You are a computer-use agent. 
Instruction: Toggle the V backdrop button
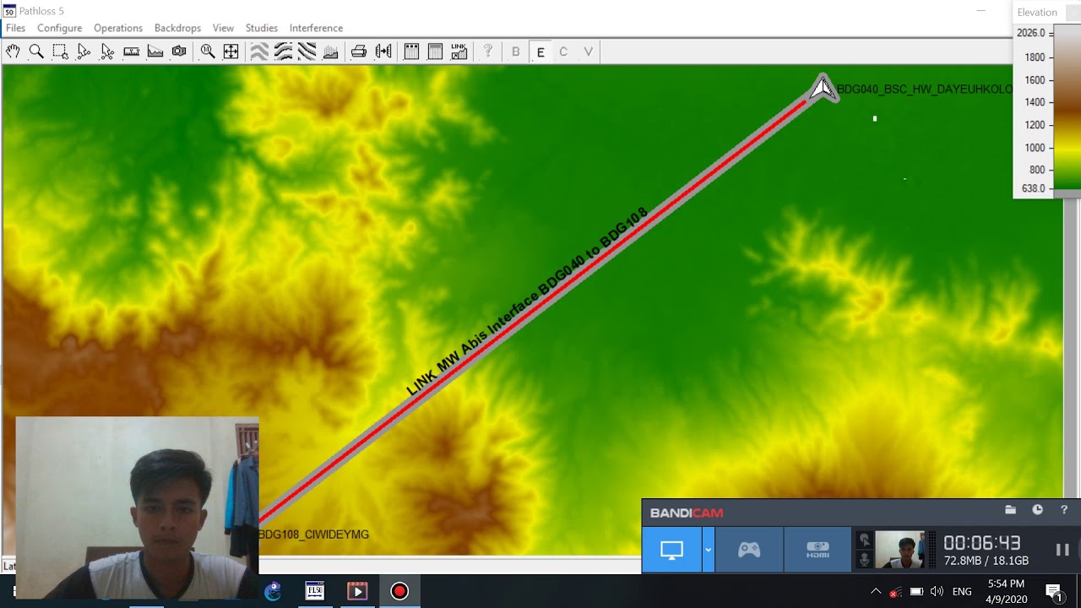pos(588,52)
